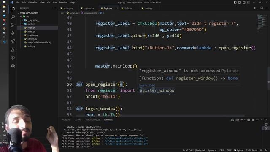Open terminal panel more actions ellipsis

(257, 120)
